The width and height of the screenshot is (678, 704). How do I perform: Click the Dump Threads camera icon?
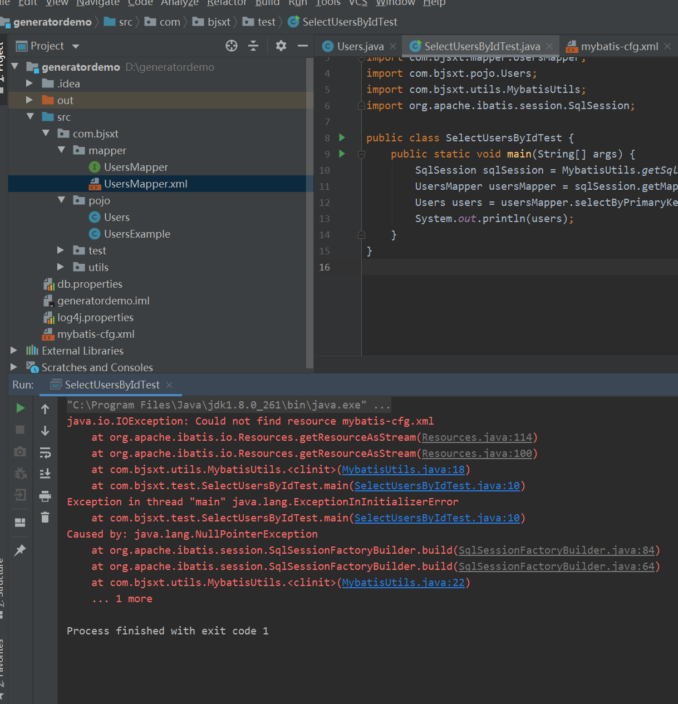point(20,451)
